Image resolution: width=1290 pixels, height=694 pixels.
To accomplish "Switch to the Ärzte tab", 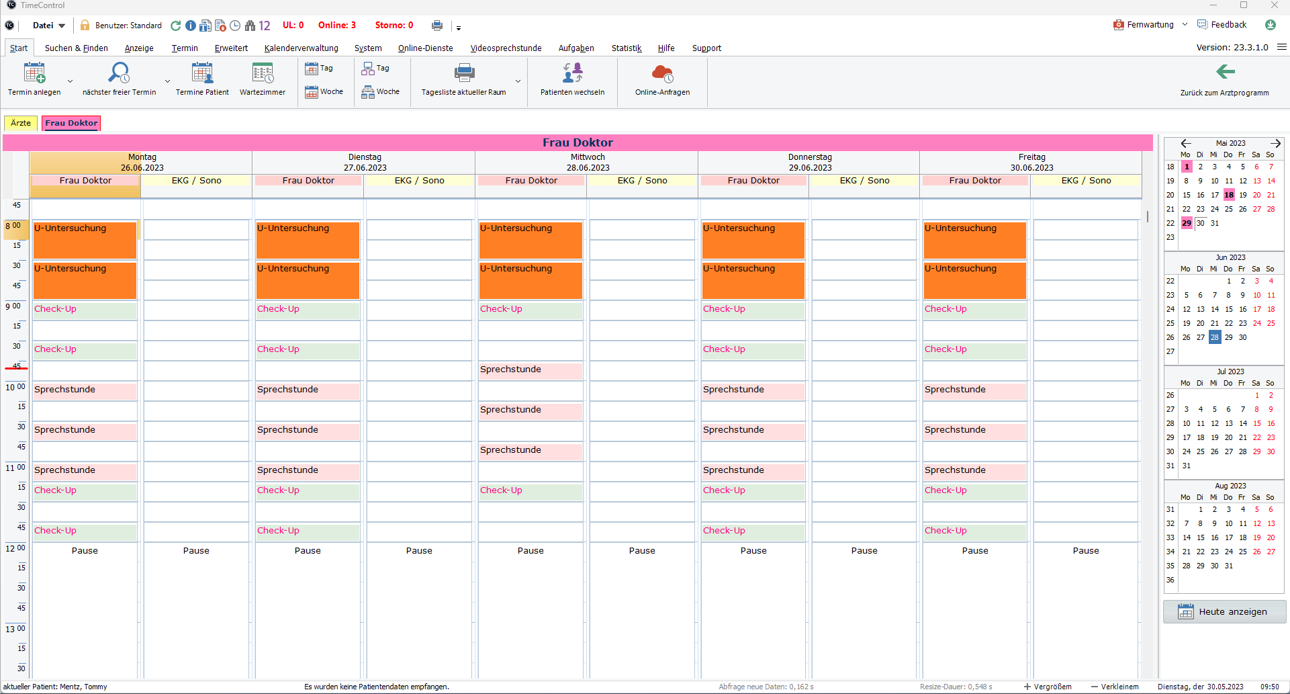I will tap(21, 123).
